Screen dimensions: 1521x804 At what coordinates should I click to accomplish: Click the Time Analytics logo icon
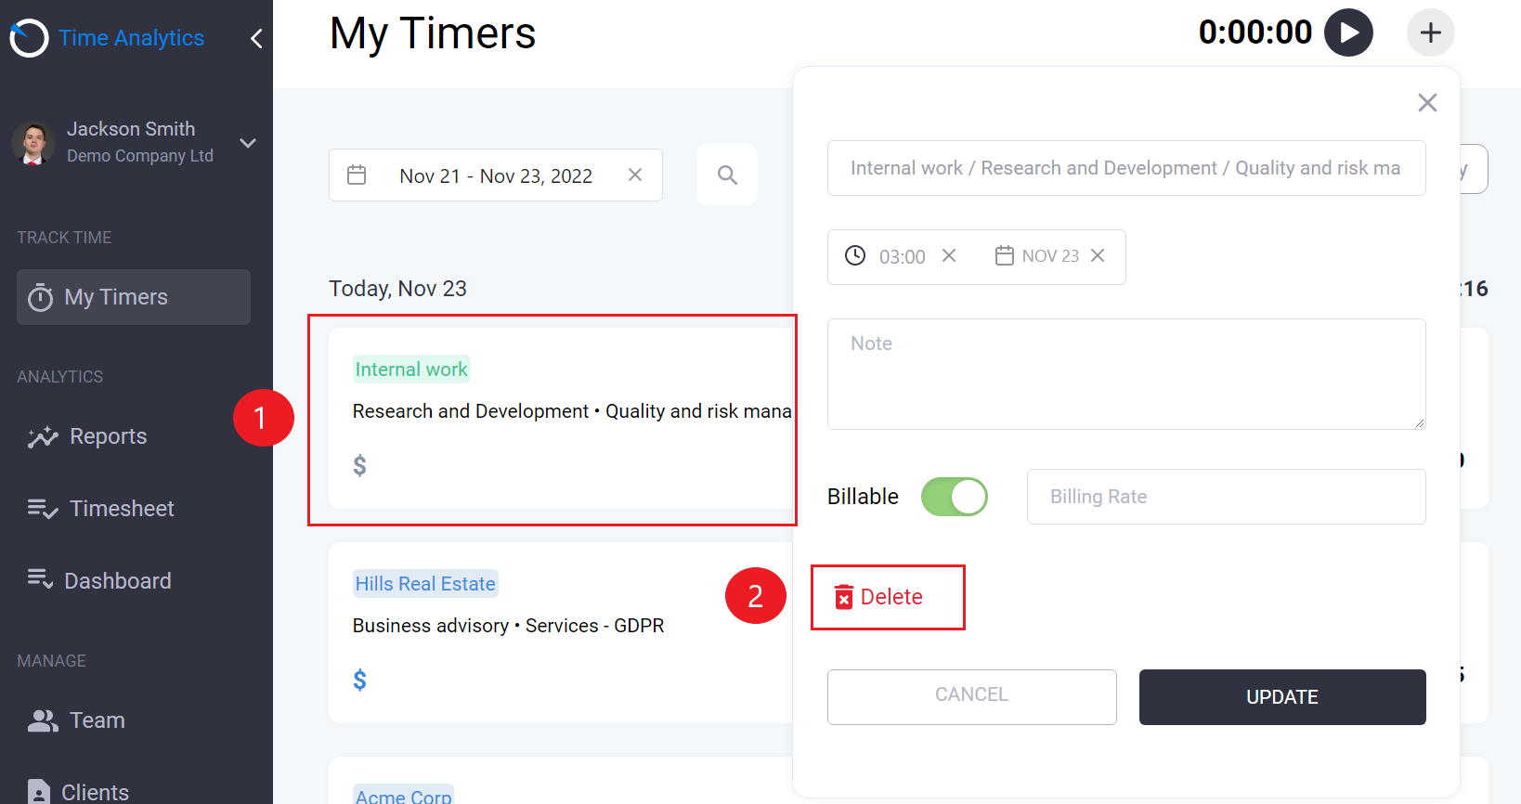click(x=29, y=38)
